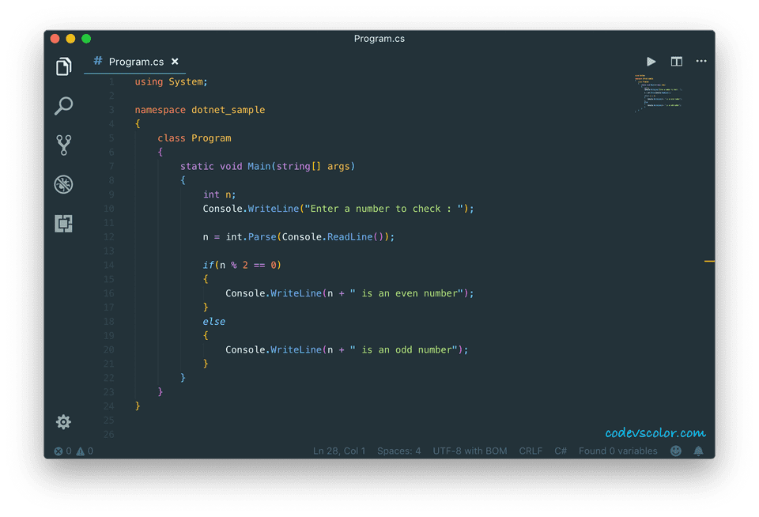Open the Run and Debug icon

click(x=63, y=184)
